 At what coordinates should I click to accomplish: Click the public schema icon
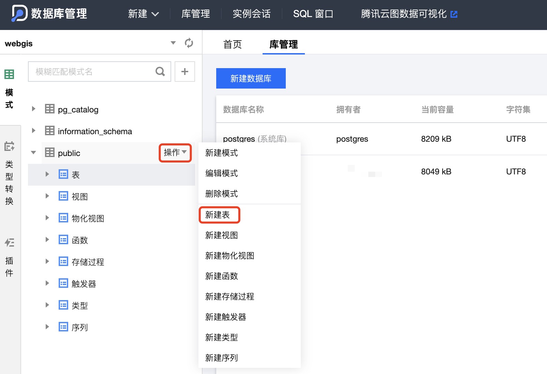tap(50, 153)
